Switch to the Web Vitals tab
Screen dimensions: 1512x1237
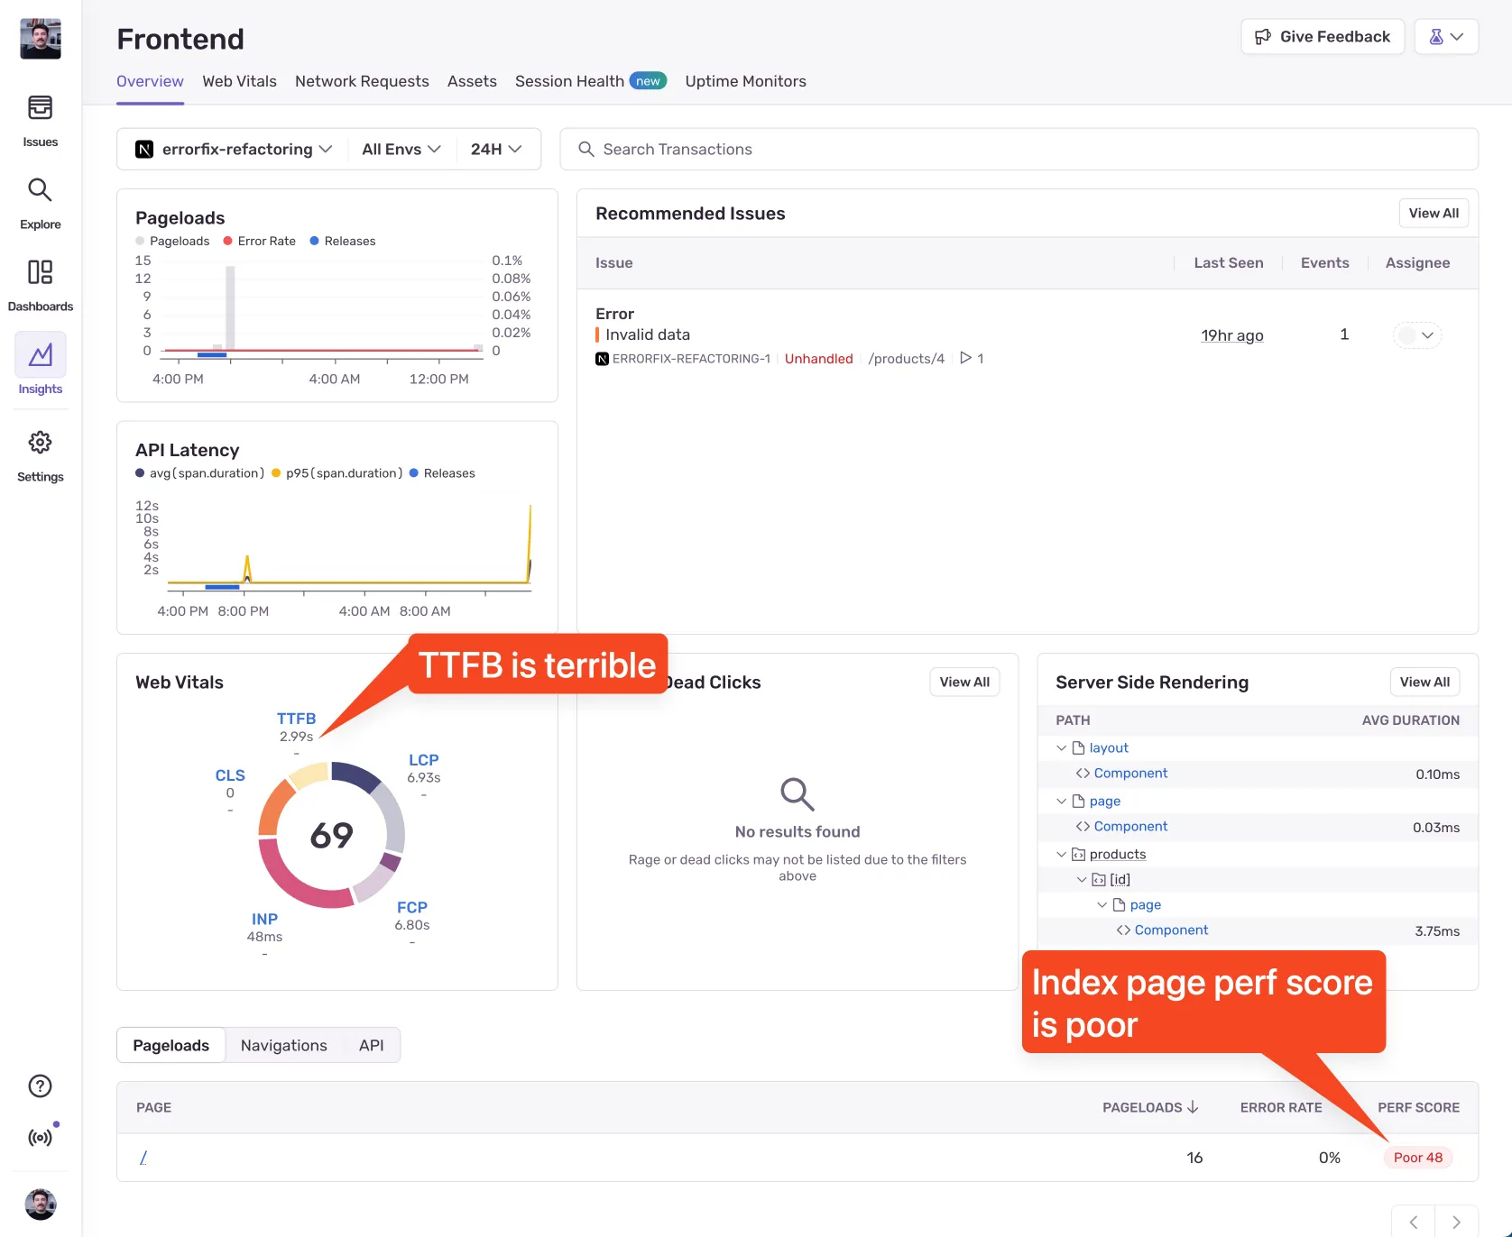coord(239,81)
